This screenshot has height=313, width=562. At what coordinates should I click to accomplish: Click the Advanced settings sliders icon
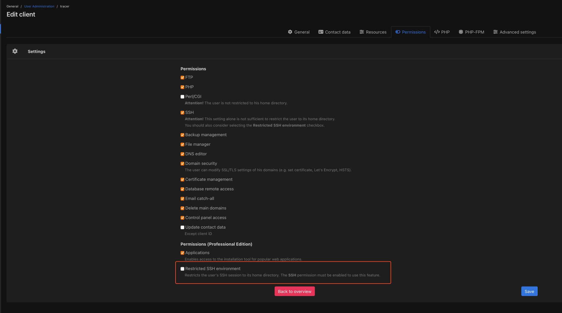click(x=495, y=32)
